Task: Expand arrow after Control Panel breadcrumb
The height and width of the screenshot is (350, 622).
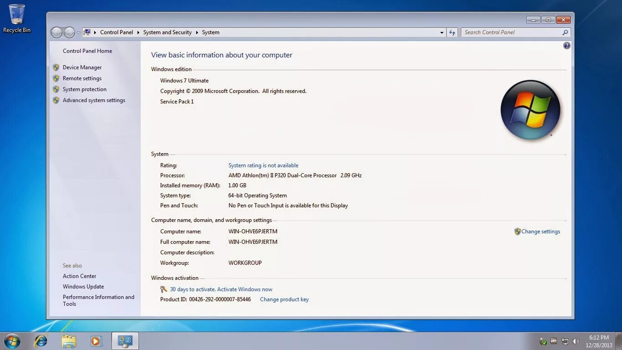Action: pos(138,32)
